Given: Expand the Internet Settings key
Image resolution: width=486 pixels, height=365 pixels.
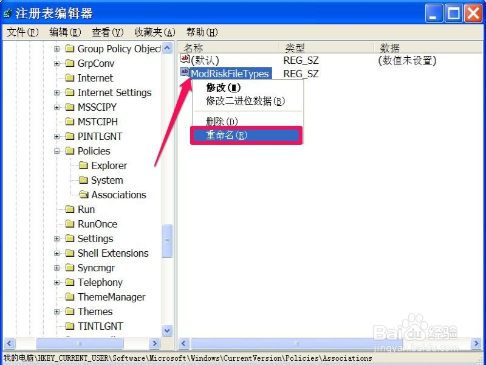Looking at the screenshot, I should 58,92.
